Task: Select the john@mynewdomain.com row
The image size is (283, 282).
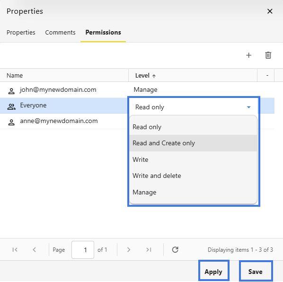Action: pyautogui.click(x=137, y=90)
